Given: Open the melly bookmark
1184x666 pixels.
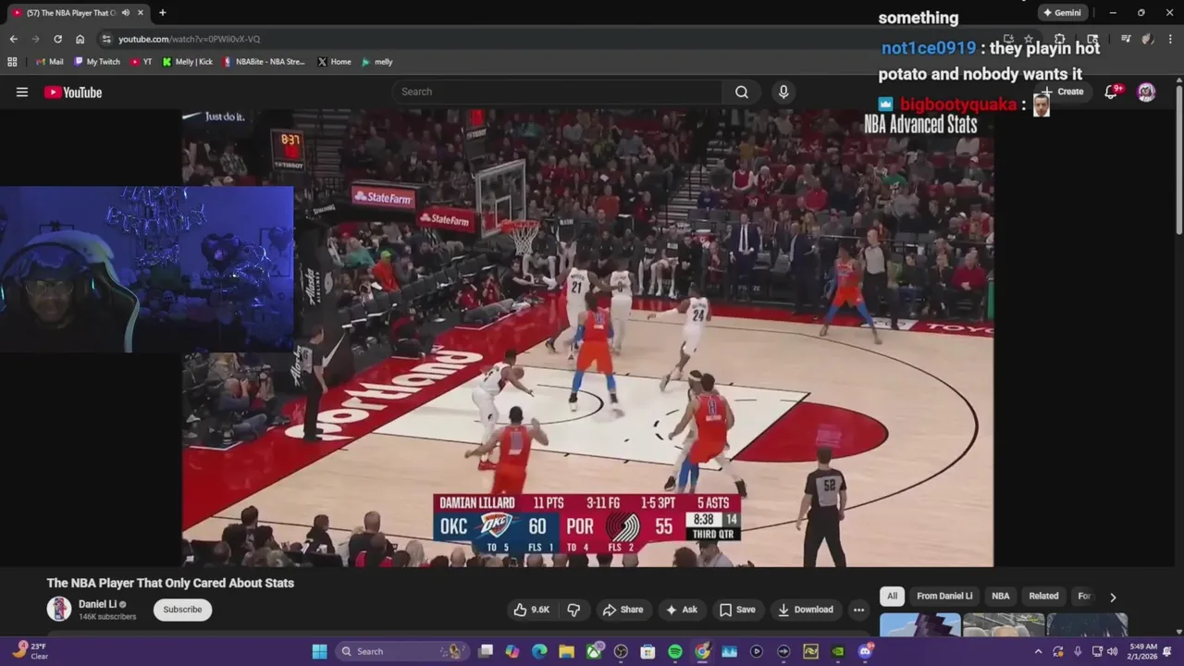Looking at the screenshot, I should [377, 62].
